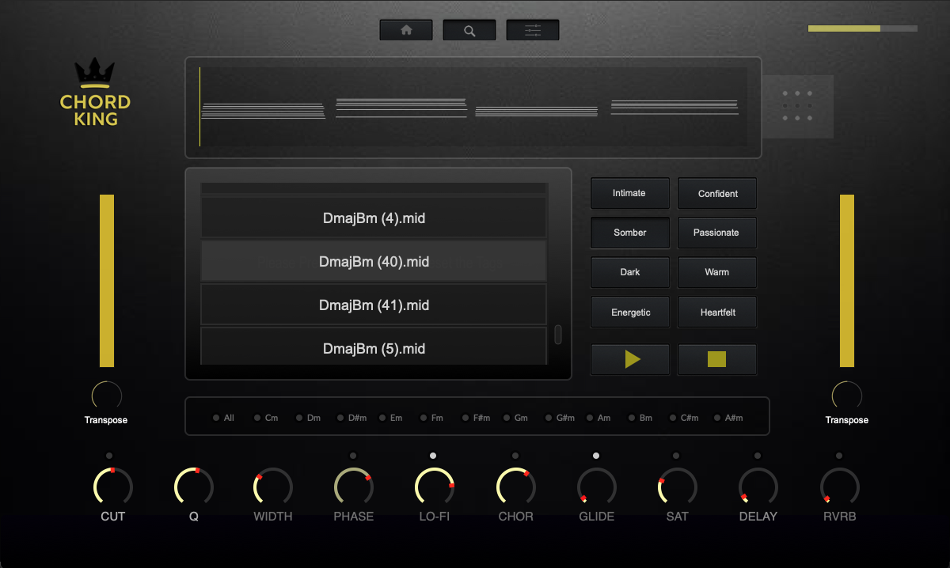Toggle the PHASE effect power LED
The image size is (950, 568).
[x=353, y=456]
